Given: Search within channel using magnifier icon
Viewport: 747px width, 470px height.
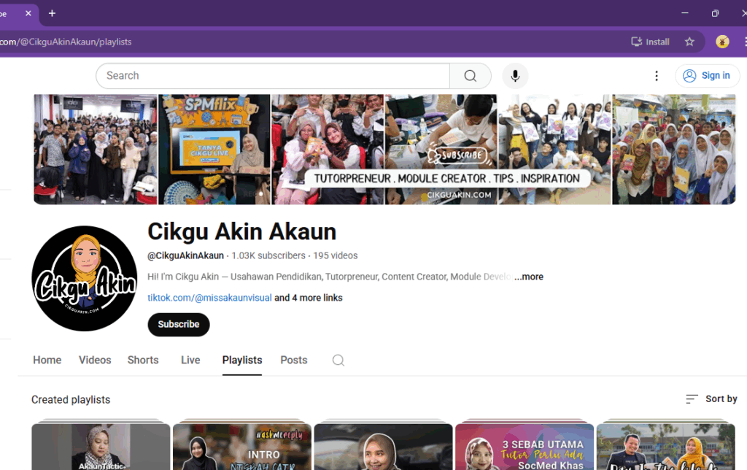Looking at the screenshot, I should (x=338, y=361).
